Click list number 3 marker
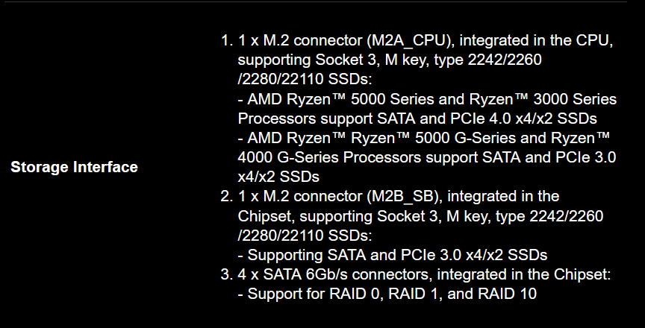The height and width of the screenshot is (328, 645). 227,274
